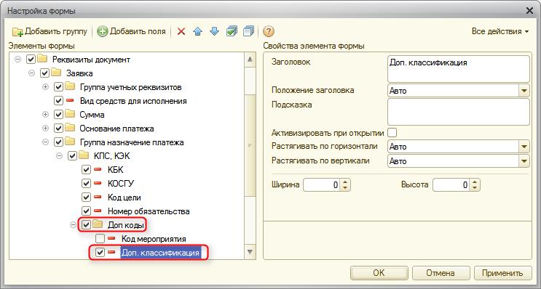Decrease Высота with the down stepper arrow
Image resolution: width=541 pixels, height=289 pixels.
coord(475,188)
